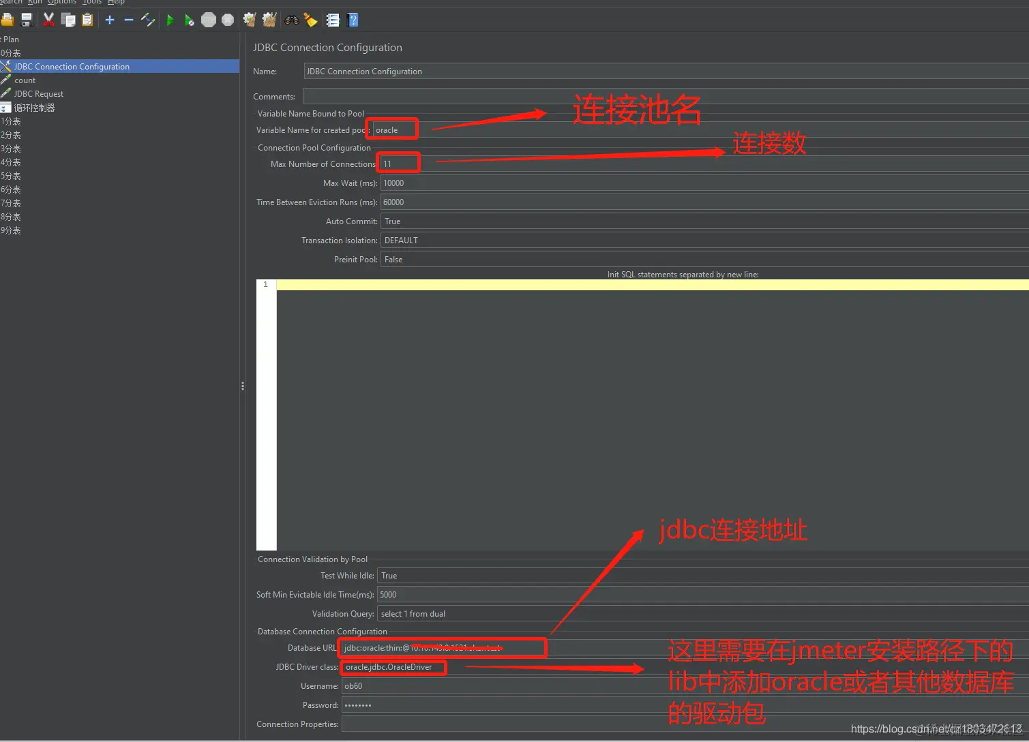
Task: Select the JDBC Request tree node
Action: coord(39,94)
